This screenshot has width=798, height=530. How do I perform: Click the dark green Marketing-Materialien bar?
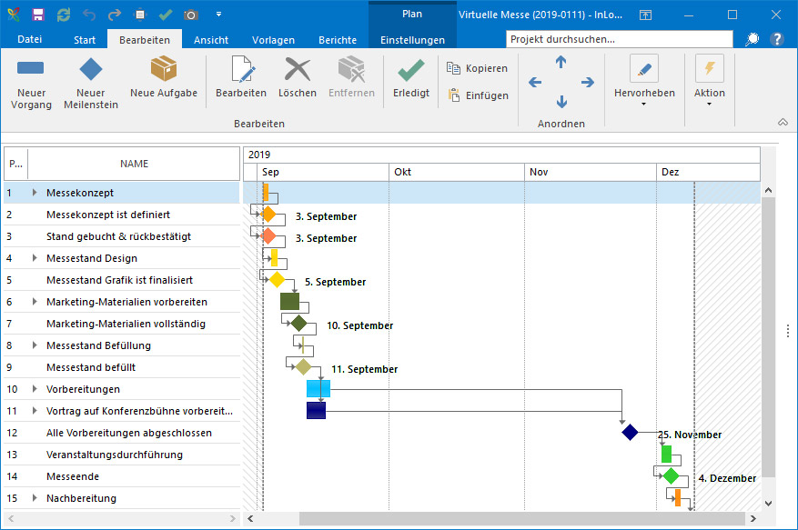click(x=289, y=302)
